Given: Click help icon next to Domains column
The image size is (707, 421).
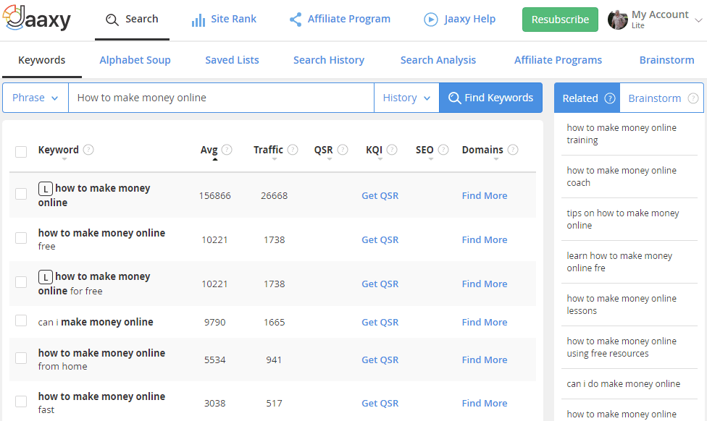Looking at the screenshot, I should pyautogui.click(x=513, y=150).
